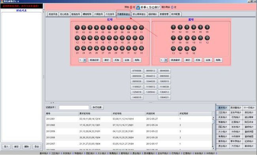Select row 2012059 in results table
The width and height of the screenshot is (257, 155).
[128, 131]
